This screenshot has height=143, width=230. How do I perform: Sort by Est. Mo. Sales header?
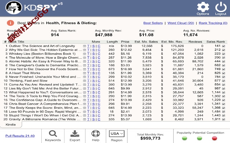click(146, 42)
